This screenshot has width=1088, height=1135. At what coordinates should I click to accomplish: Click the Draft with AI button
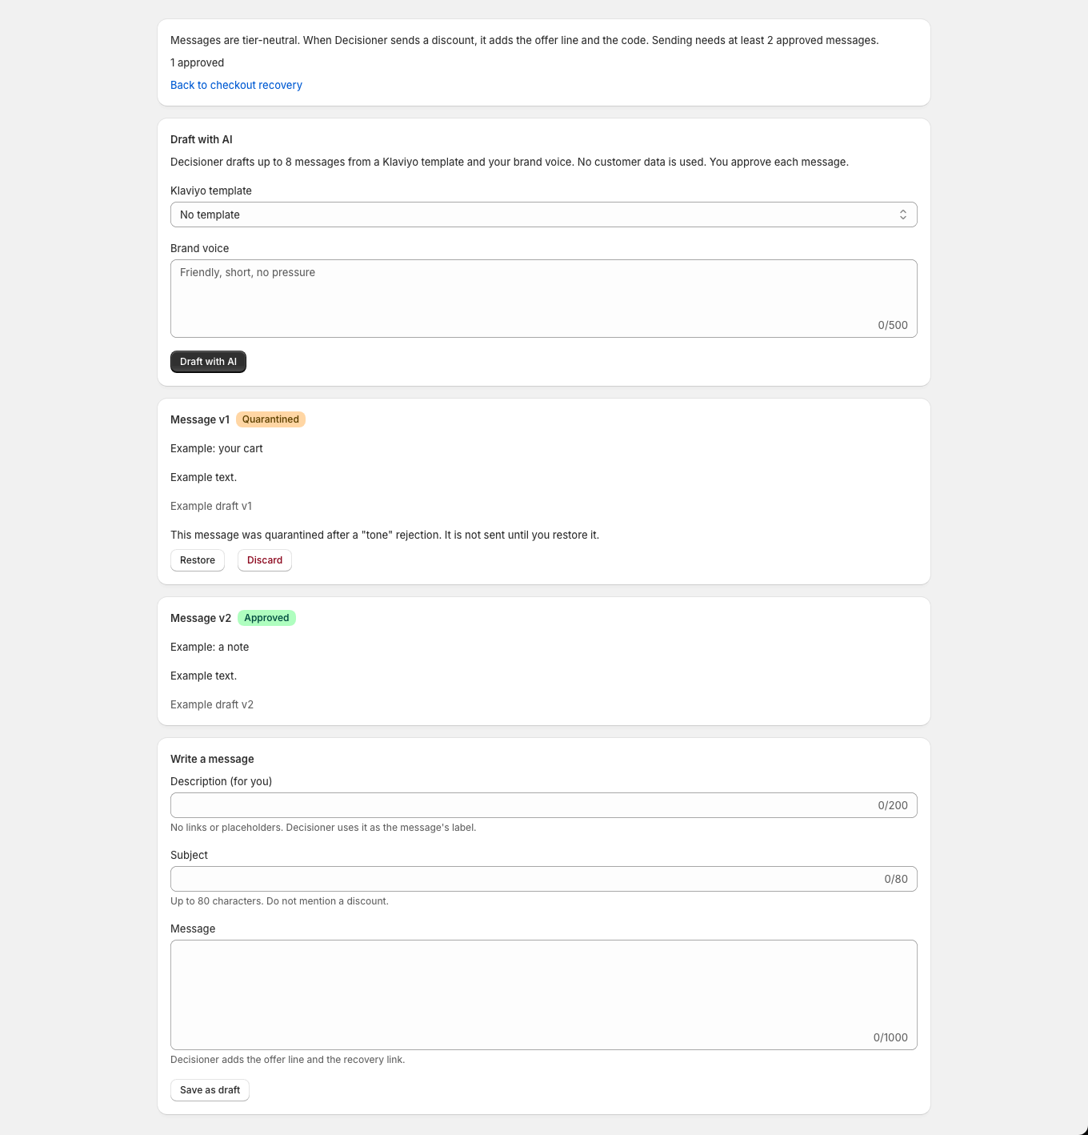tap(208, 362)
